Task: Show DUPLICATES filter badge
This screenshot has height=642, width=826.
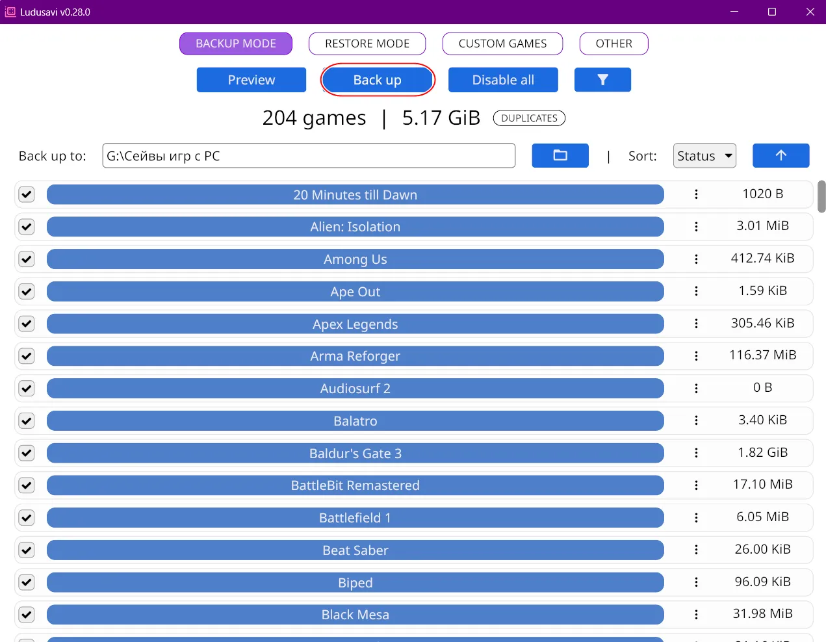Action: tap(529, 118)
